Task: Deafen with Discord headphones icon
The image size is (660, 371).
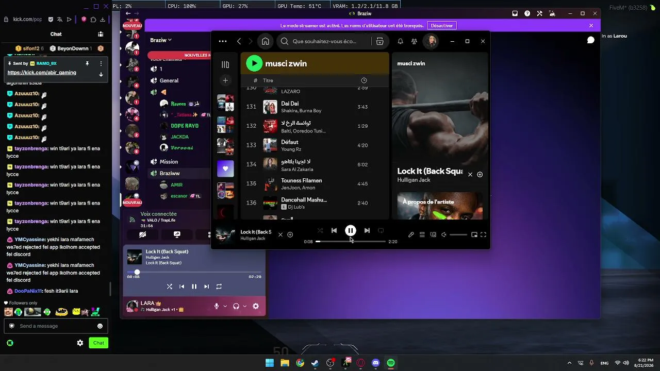Action: coord(236,306)
